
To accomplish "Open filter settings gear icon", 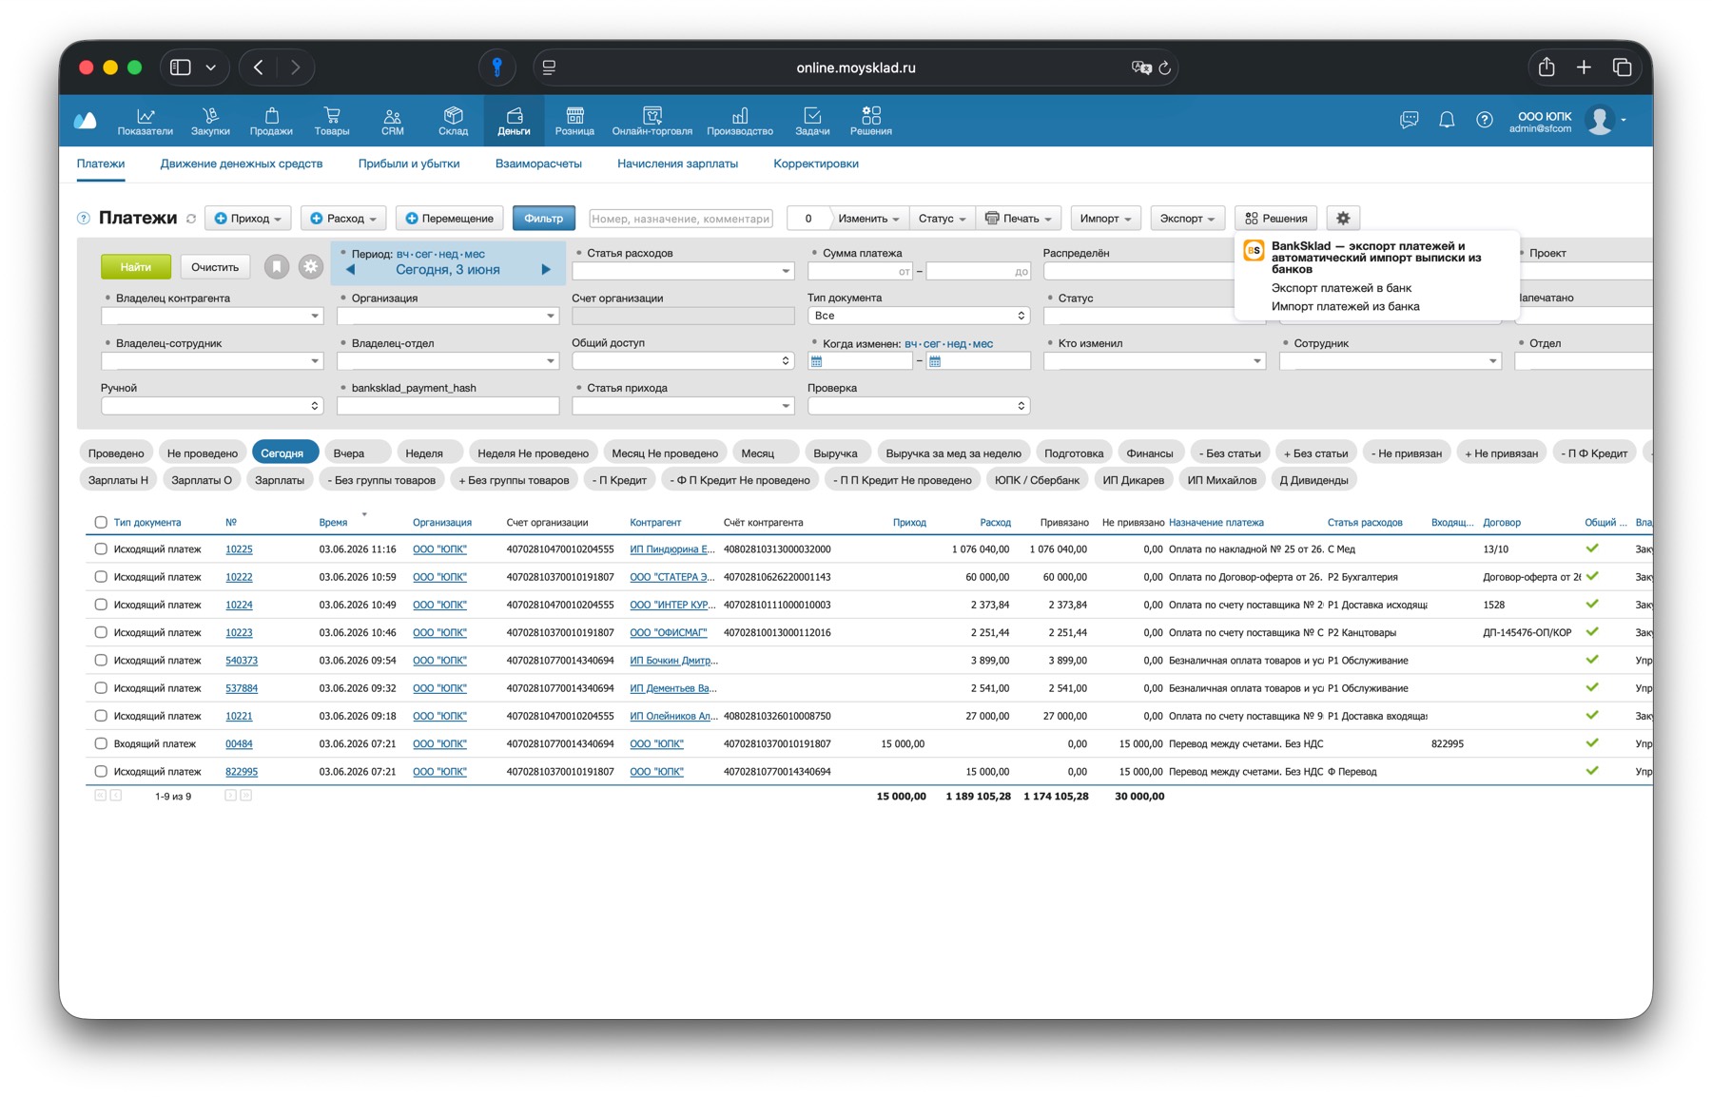I will coord(310,267).
